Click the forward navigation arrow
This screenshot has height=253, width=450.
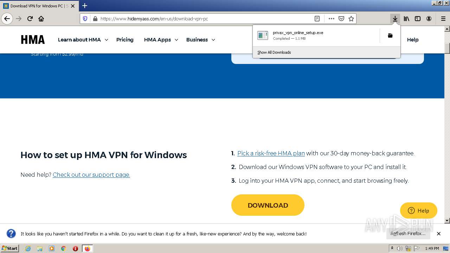coord(19,19)
